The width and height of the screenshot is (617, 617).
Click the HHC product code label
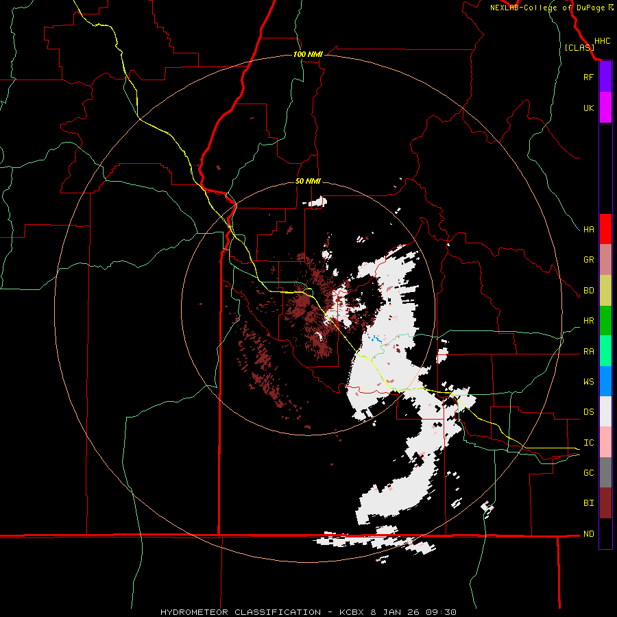coord(602,41)
